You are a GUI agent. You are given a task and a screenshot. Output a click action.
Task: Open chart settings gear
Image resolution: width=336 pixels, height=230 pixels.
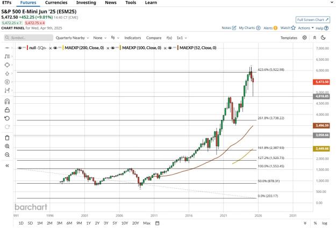click(x=304, y=38)
